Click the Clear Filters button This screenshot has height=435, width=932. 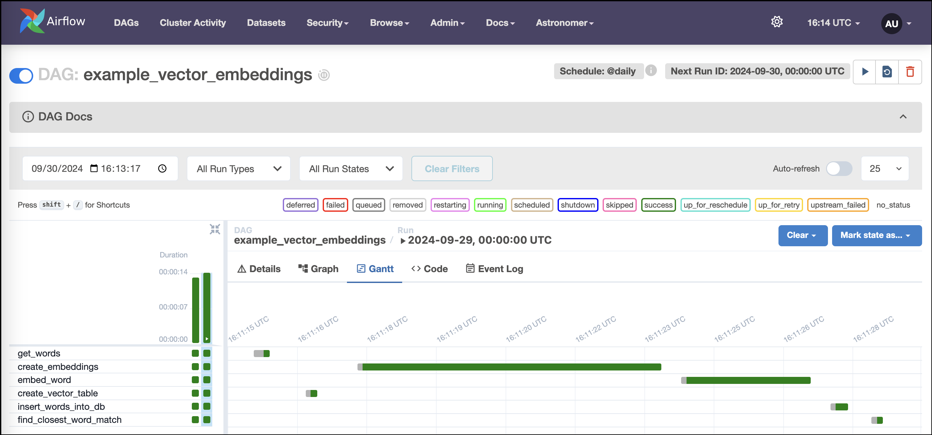point(452,168)
